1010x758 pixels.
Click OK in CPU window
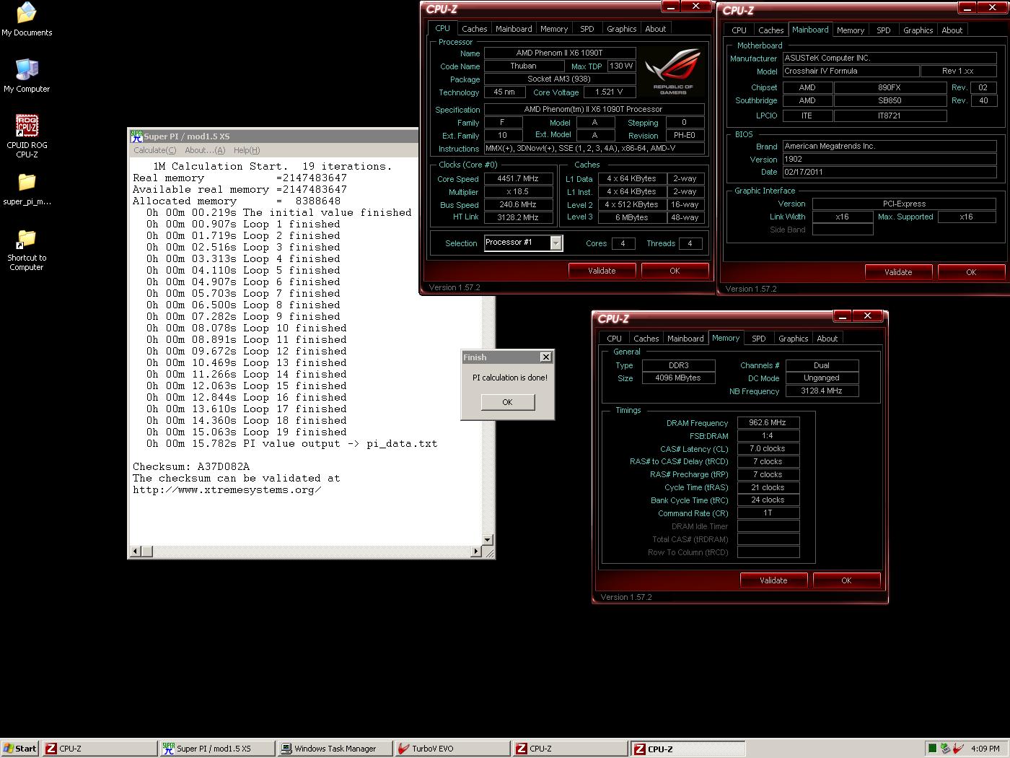[675, 271]
